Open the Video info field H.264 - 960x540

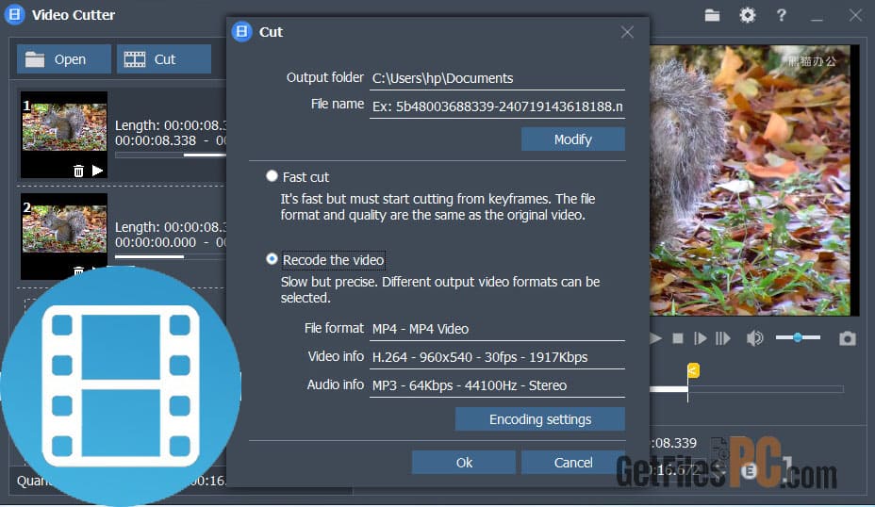coord(497,357)
